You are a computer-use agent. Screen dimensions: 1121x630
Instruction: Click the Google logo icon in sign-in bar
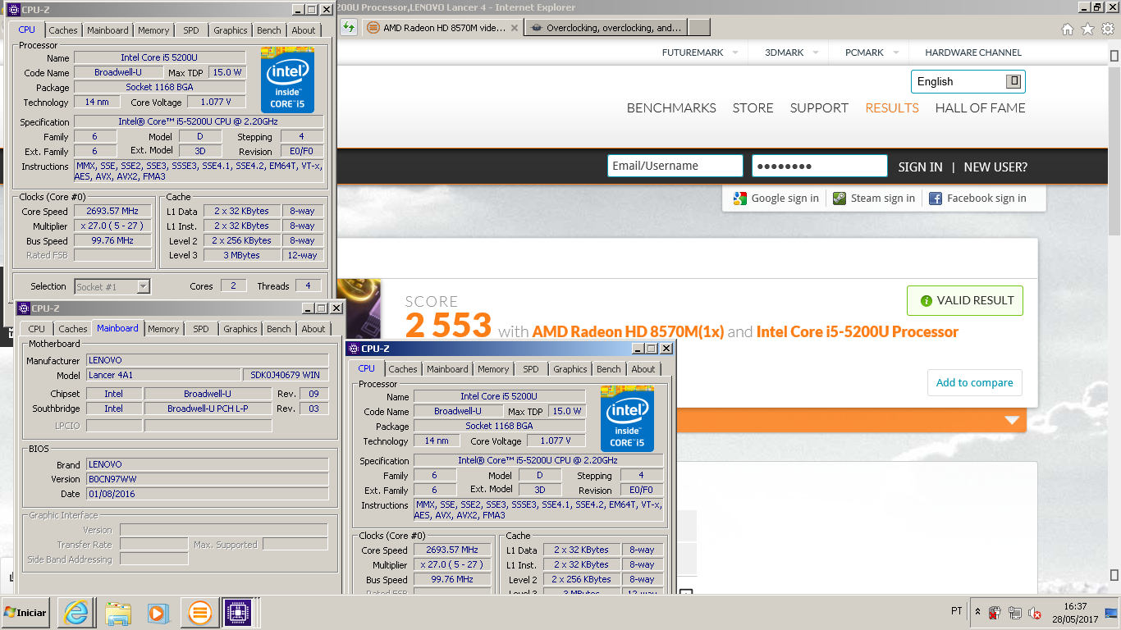[x=740, y=198]
